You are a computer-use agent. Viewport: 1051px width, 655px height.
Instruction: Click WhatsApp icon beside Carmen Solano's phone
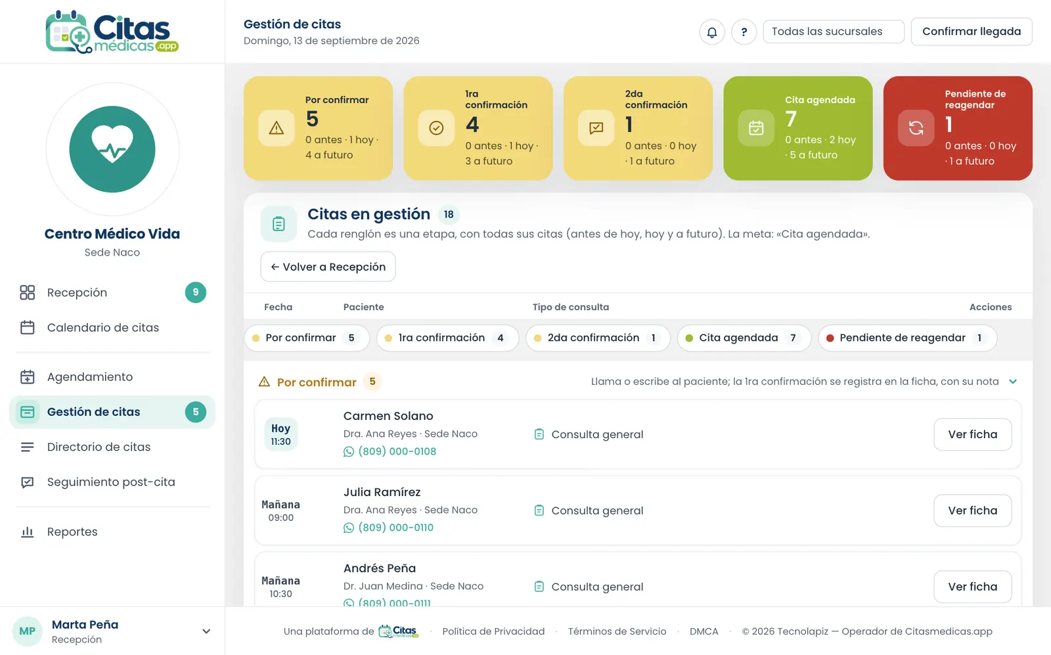click(349, 451)
